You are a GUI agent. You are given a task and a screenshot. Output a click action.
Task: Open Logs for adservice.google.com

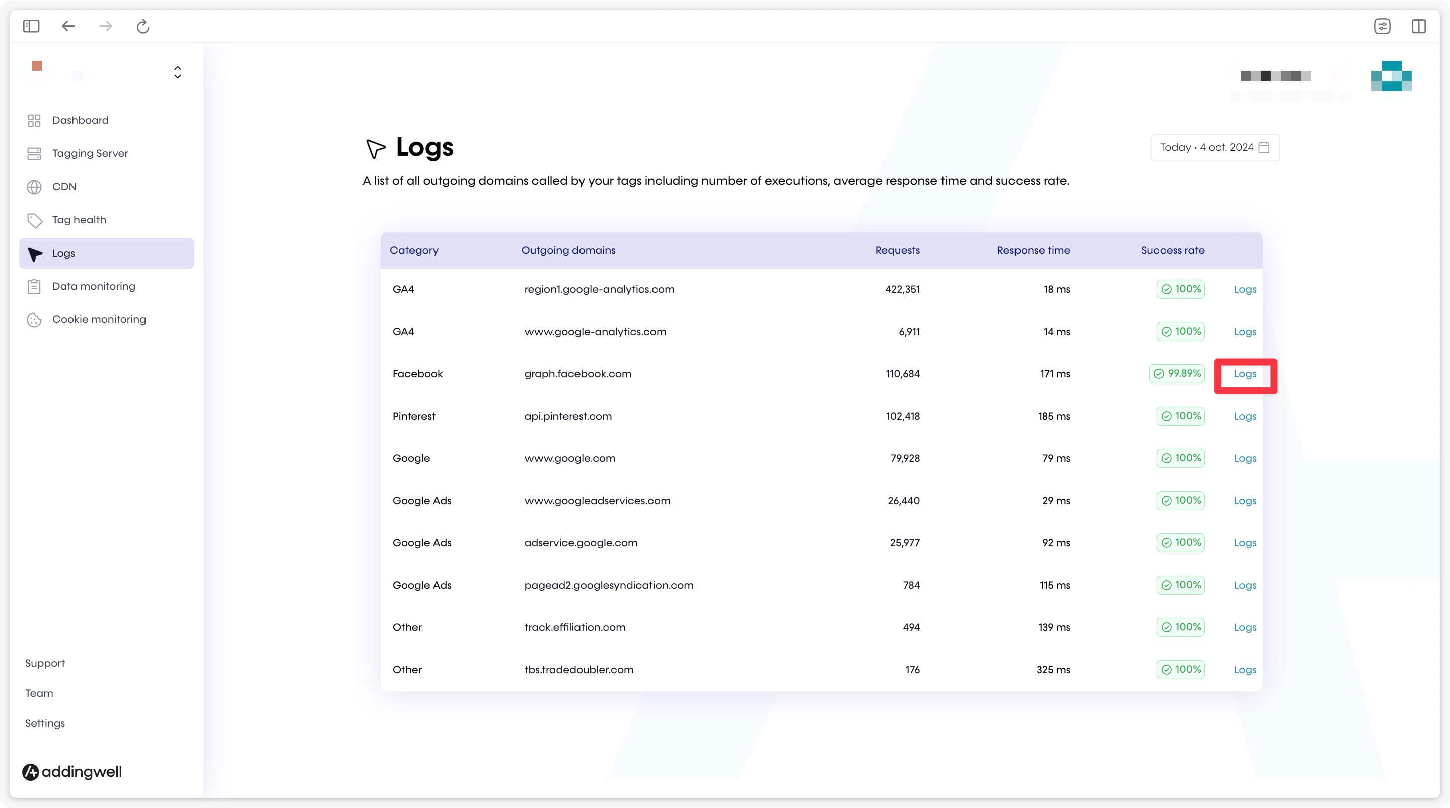(1245, 542)
